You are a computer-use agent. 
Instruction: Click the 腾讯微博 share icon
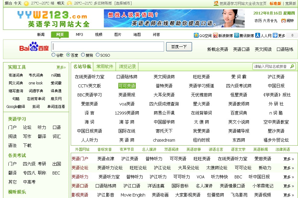click(236, 35)
